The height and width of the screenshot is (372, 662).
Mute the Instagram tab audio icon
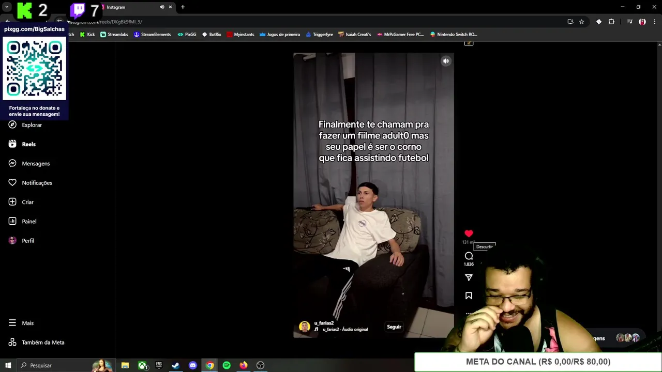pyautogui.click(x=162, y=7)
